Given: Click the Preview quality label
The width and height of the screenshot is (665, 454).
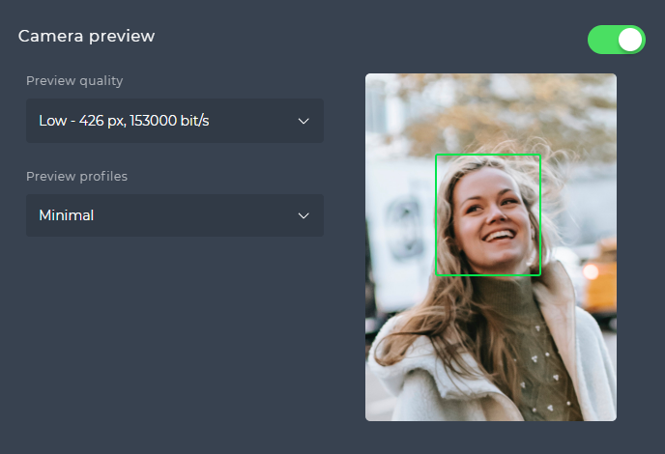Looking at the screenshot, I should [74, 80].
